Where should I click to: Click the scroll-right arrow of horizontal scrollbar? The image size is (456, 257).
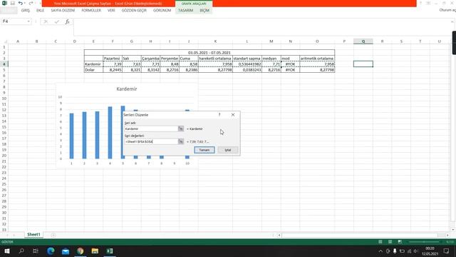pos(447,235)
